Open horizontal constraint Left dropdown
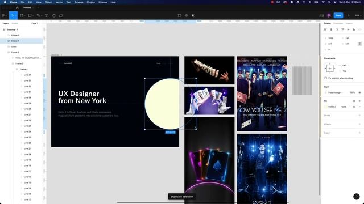 [x=345, y=66]
